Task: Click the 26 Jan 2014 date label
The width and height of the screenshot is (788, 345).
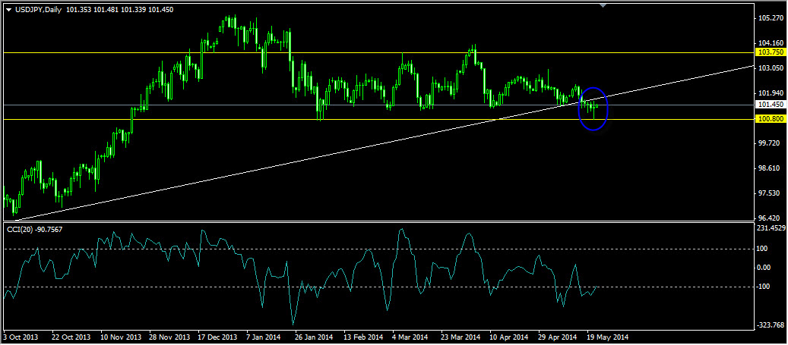Action: pos(314,337)
